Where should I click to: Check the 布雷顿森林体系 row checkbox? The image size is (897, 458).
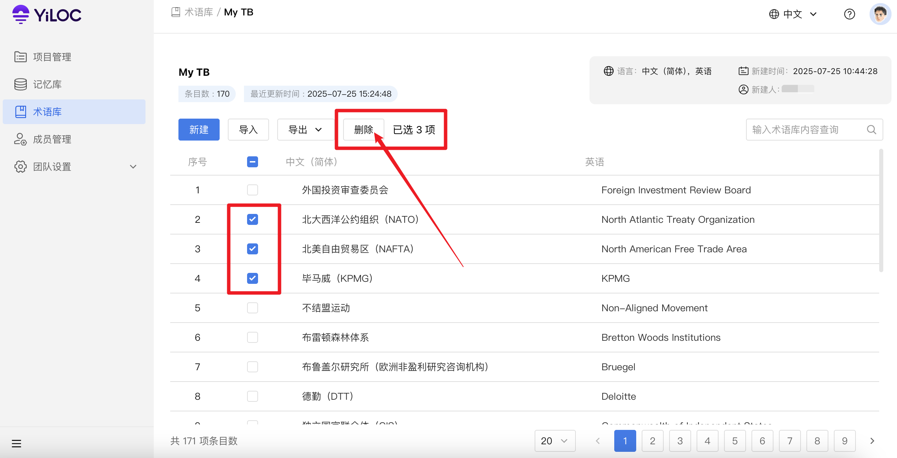click(253, 337)
